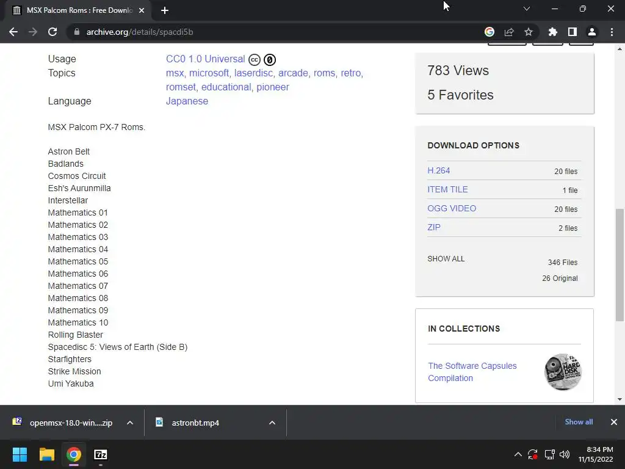Go back to the previous page
The width and height of the screenshot is (625, 469).
pos(13,32)
